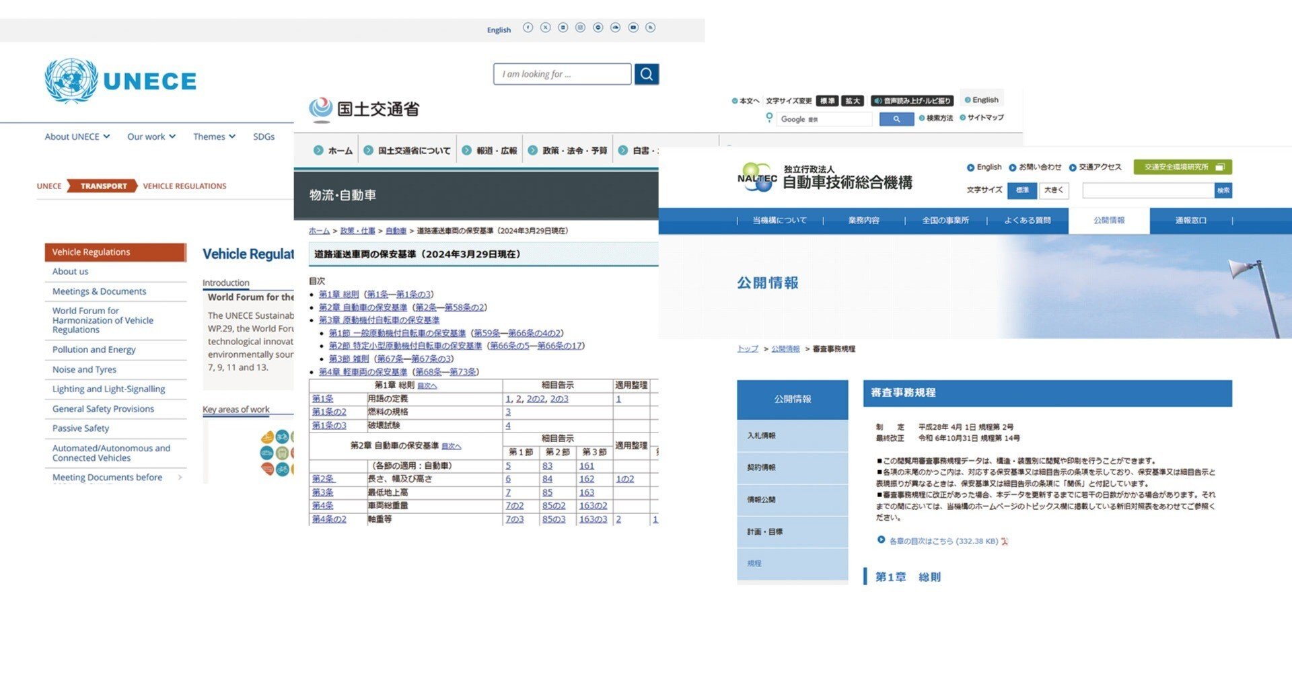Select 政策・法令・予算 in MLIT menu bar
Viewport: 1292px width, 676px height.
[568, 151]
